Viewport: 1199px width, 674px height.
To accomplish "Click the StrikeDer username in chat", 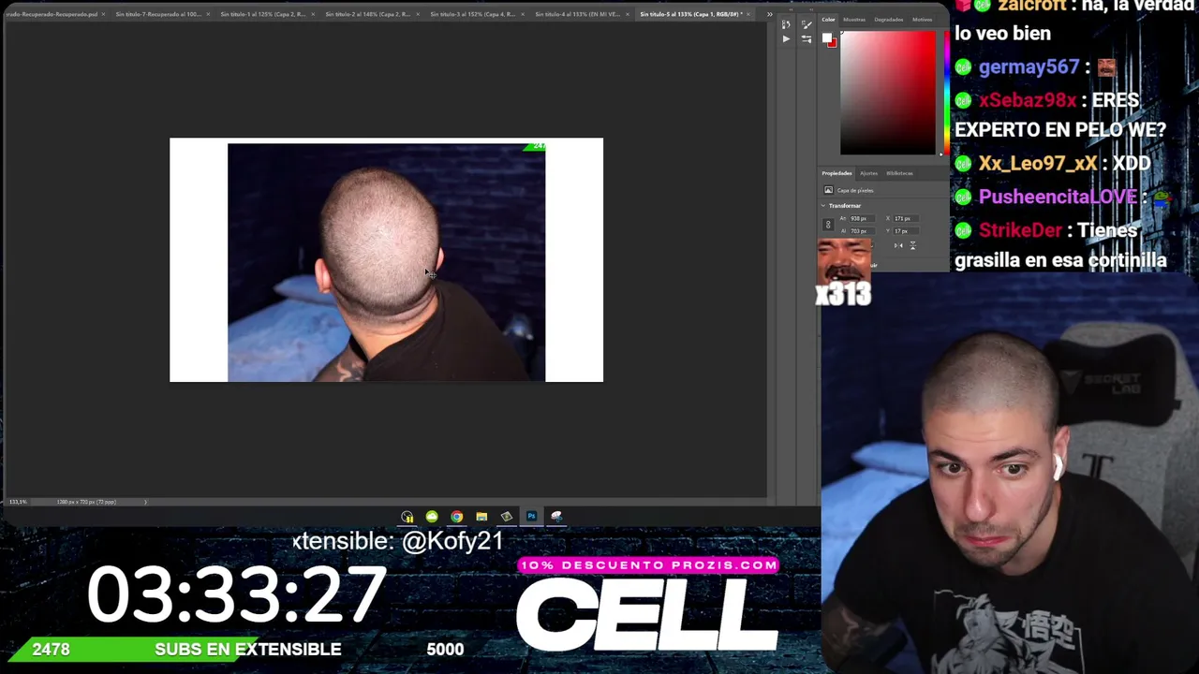I will click(x=1021, y=230).
